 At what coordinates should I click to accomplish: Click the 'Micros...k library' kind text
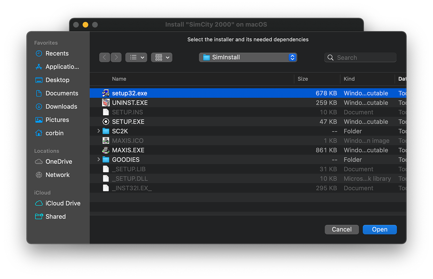click(367, 179)
